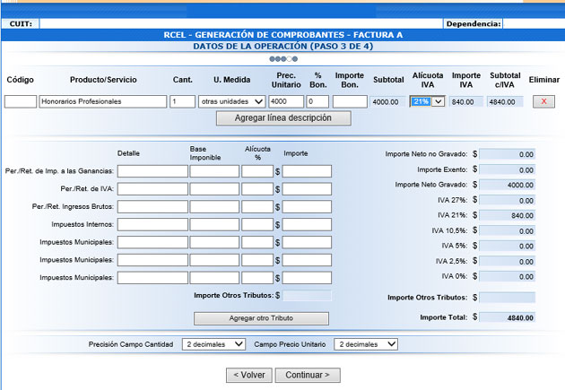565x390 pixels.
Task: Click Detalle field for Per./Ret. Ganancias
Action: click(152, 171)
